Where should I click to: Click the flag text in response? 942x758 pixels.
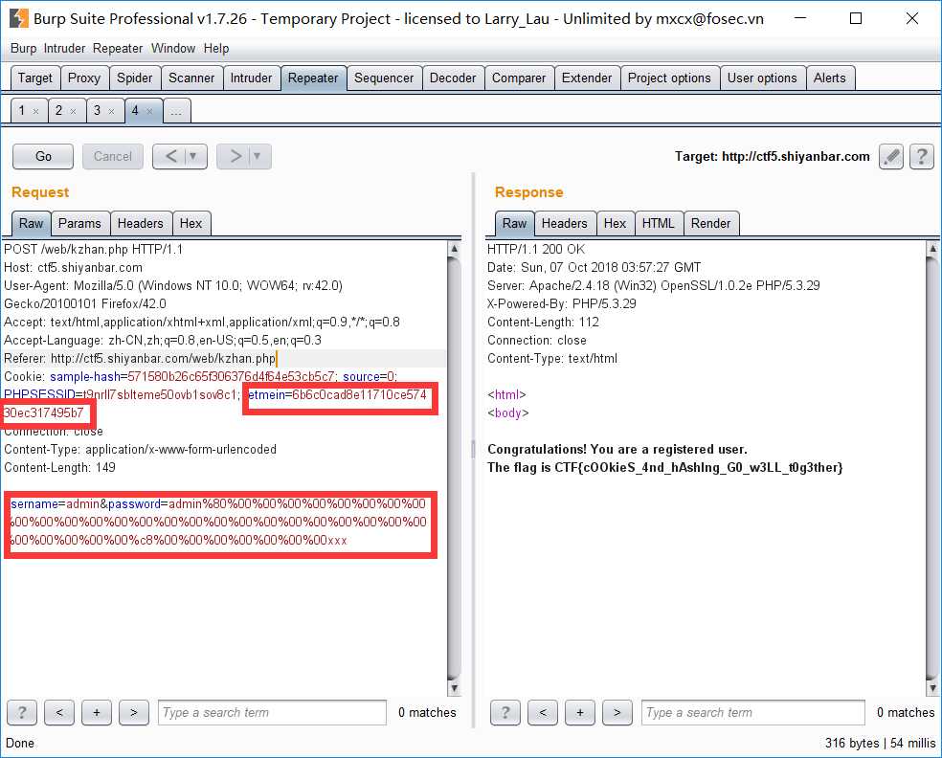(x=665, y=467)
